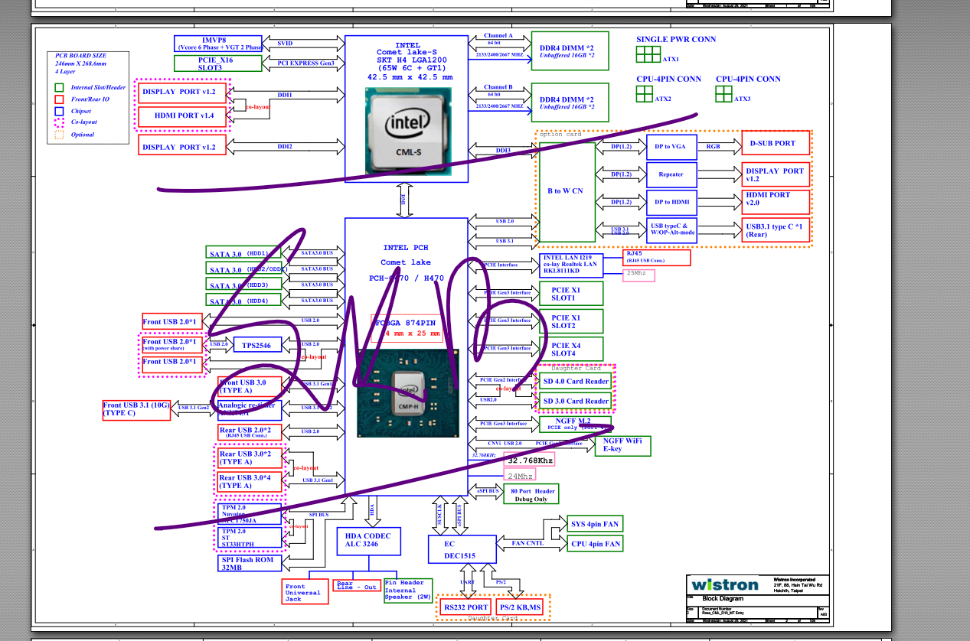Click the DP to VGA block
970x641 pixels.
[671, 147]
